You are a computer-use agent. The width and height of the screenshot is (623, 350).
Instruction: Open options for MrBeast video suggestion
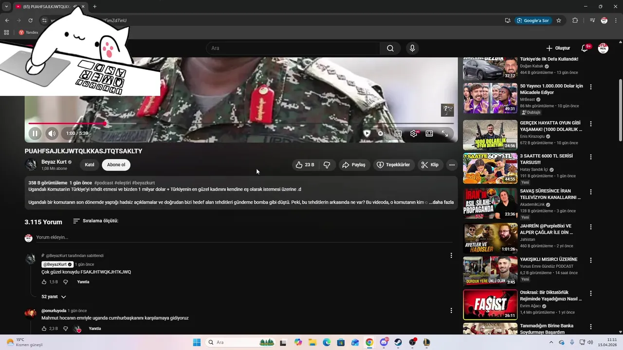pos(591,87)
